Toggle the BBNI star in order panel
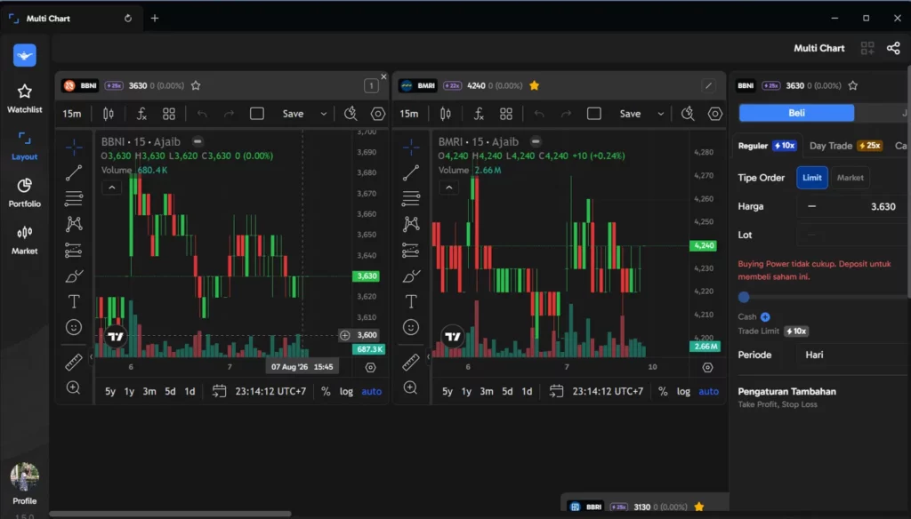Viewport: 911px width, 519px height. click(853, 86)
